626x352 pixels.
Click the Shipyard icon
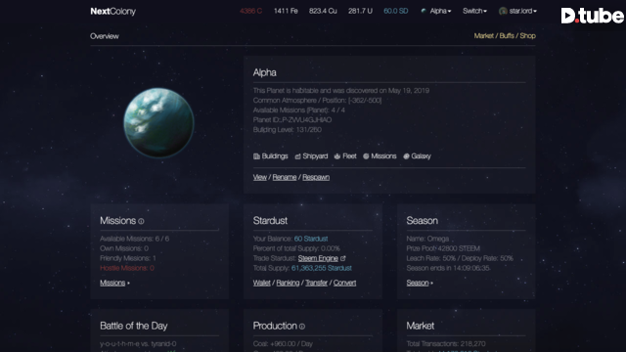click(x=297, y=156)
